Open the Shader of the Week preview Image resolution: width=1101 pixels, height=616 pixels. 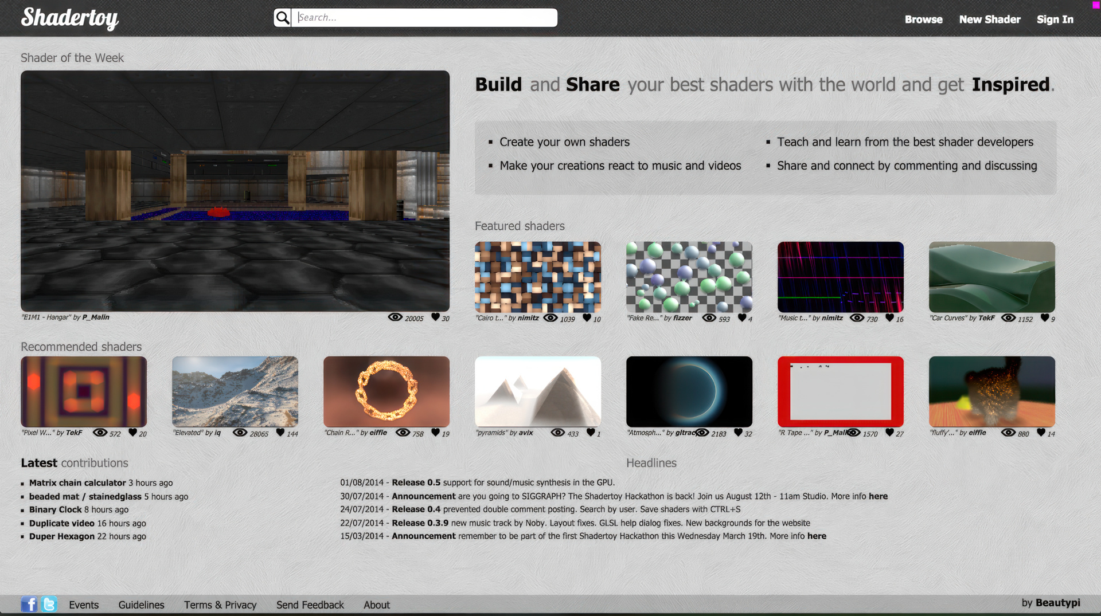pyautogui.click(x=235, y=191)
